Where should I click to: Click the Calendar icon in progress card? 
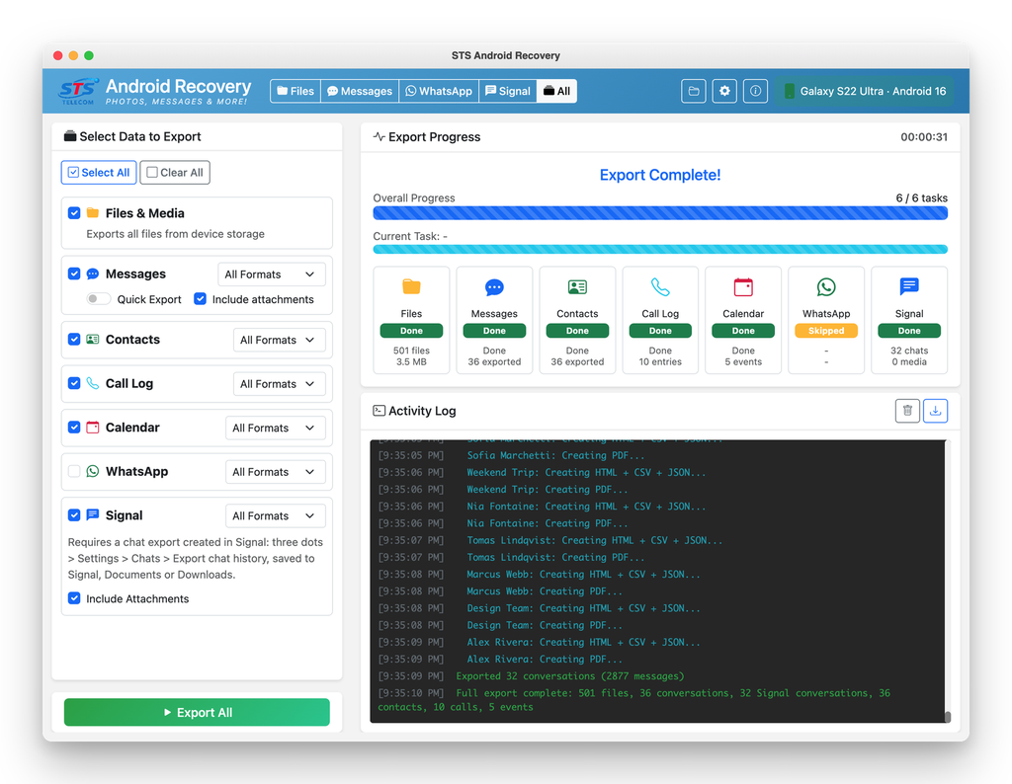click(743, 287)
